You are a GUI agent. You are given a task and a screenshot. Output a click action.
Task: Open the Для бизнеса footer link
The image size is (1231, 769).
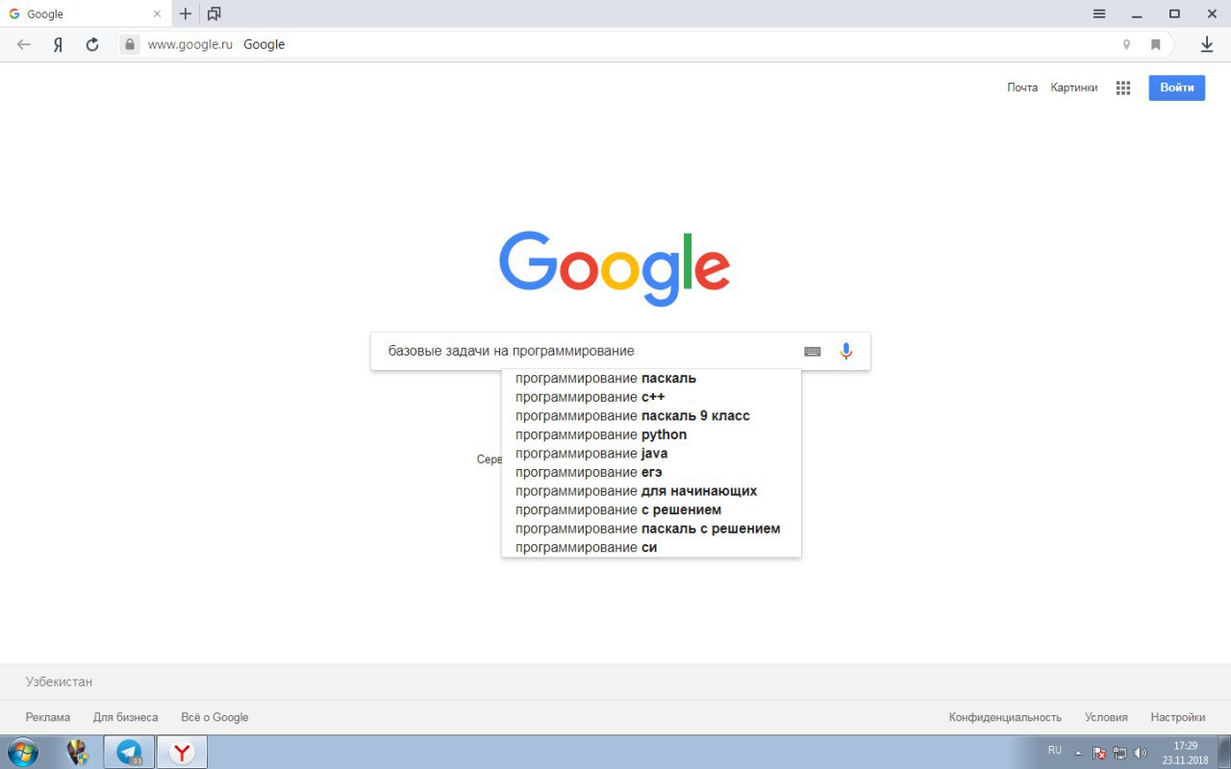[126, 717]
